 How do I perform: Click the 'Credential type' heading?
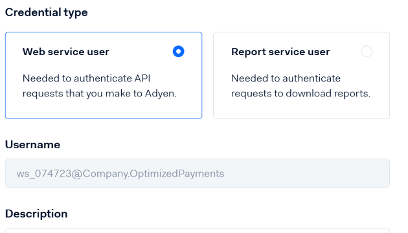click(x=47, y=12)
